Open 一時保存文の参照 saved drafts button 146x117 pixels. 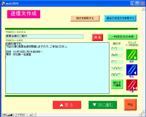coord(122,37)
